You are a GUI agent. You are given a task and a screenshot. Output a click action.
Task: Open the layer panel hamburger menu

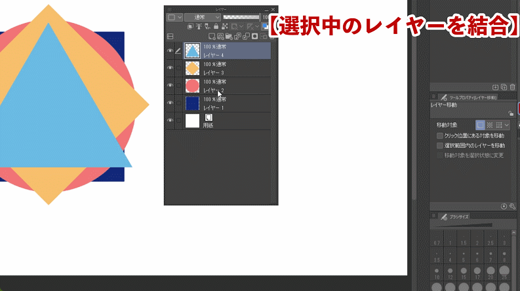(x=169, y=10)
